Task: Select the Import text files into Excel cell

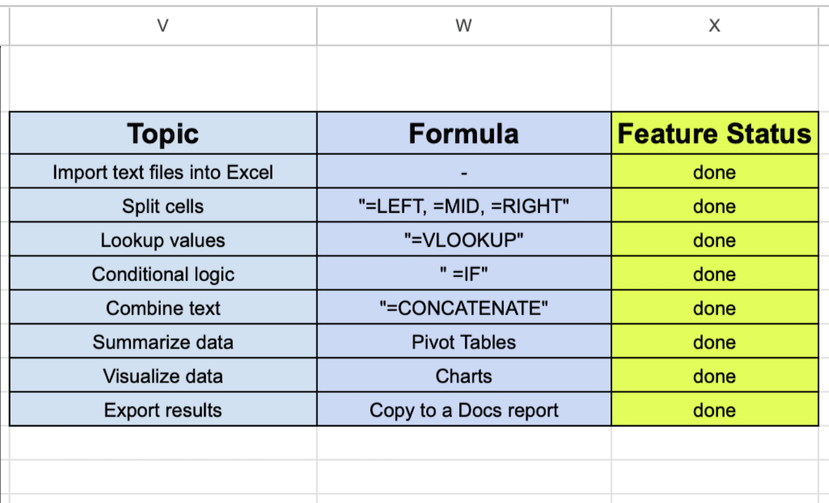Action: click(163, 172)
